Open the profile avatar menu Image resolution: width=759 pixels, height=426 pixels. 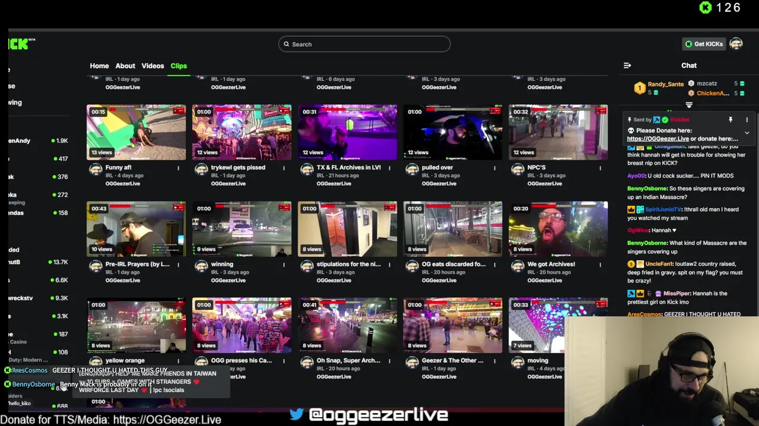(736, 44)
